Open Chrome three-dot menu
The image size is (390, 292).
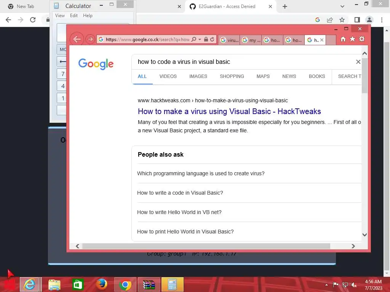coord(382,20)
